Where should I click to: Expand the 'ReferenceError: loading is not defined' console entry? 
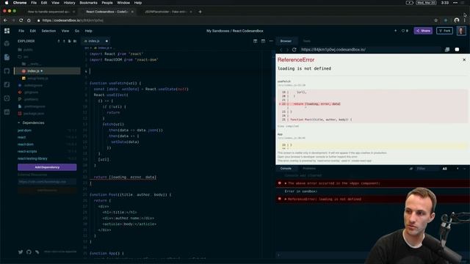pos(286,199)
